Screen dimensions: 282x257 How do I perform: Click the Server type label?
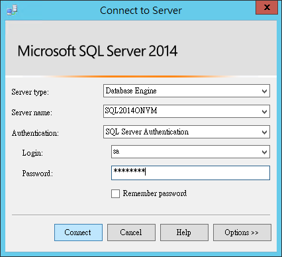(x=30, y=92)
